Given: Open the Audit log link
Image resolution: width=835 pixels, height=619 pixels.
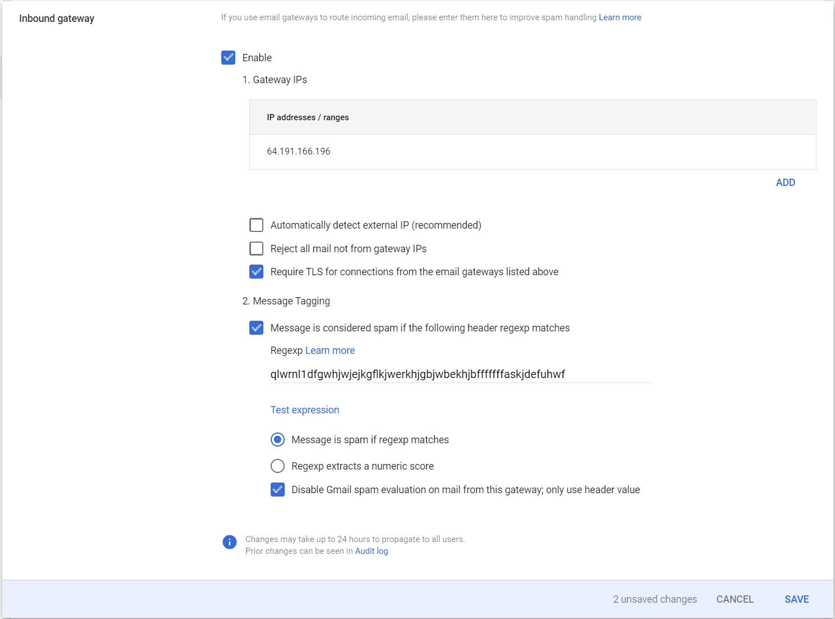Looking at the screenshot, I should [371, 551].
